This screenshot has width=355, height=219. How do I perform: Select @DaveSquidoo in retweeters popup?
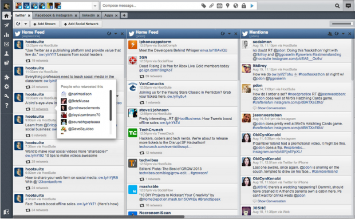click(81, 129)
